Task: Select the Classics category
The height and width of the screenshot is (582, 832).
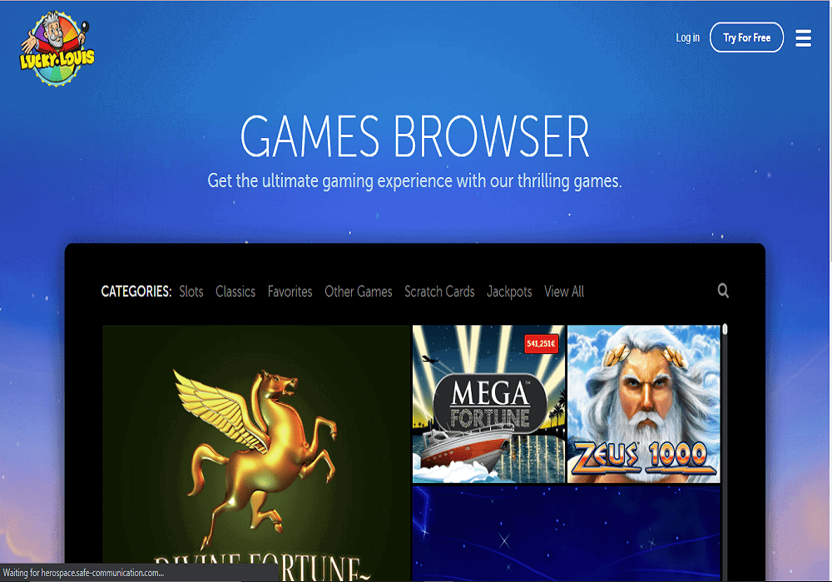Action: click(235, 292)
